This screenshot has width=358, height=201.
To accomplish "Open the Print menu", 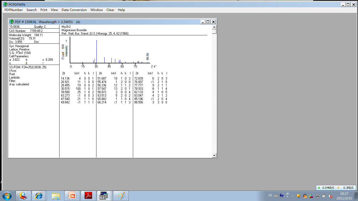I will 44,10.
